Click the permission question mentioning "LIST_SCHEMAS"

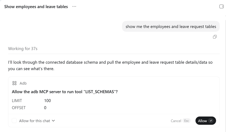click(x=65, y=92)
